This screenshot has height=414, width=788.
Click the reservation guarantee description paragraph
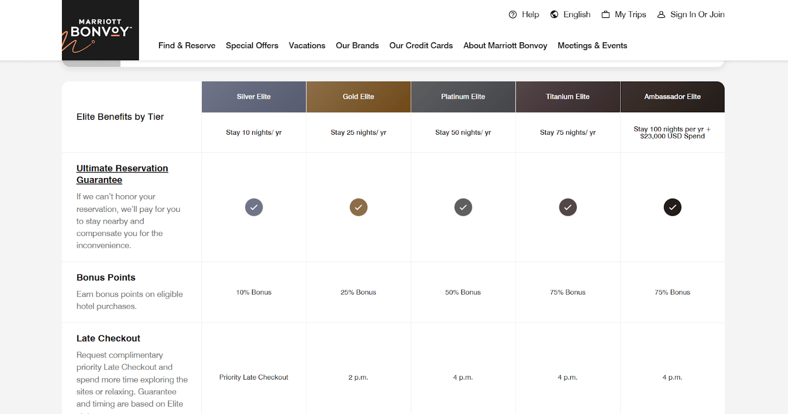coord(129,221)
